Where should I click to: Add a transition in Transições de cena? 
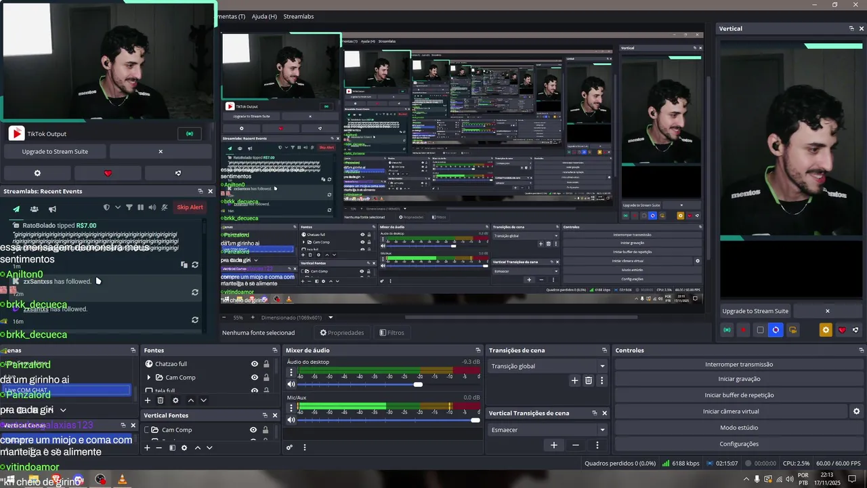tap(574, 381)
